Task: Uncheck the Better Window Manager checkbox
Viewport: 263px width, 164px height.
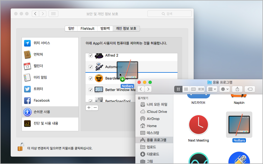Action: (x=91, y=90)
